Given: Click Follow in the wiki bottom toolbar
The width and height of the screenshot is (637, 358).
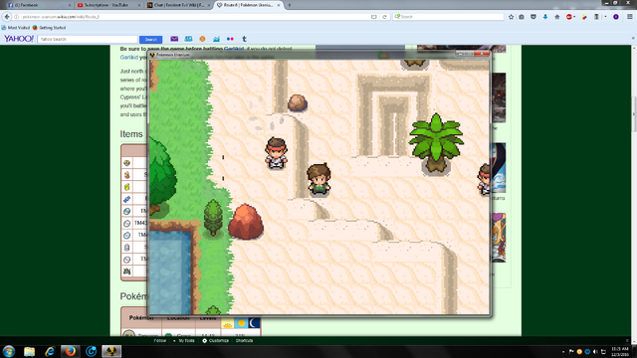Looking at the screenshot, I should [x=160, y=340].
